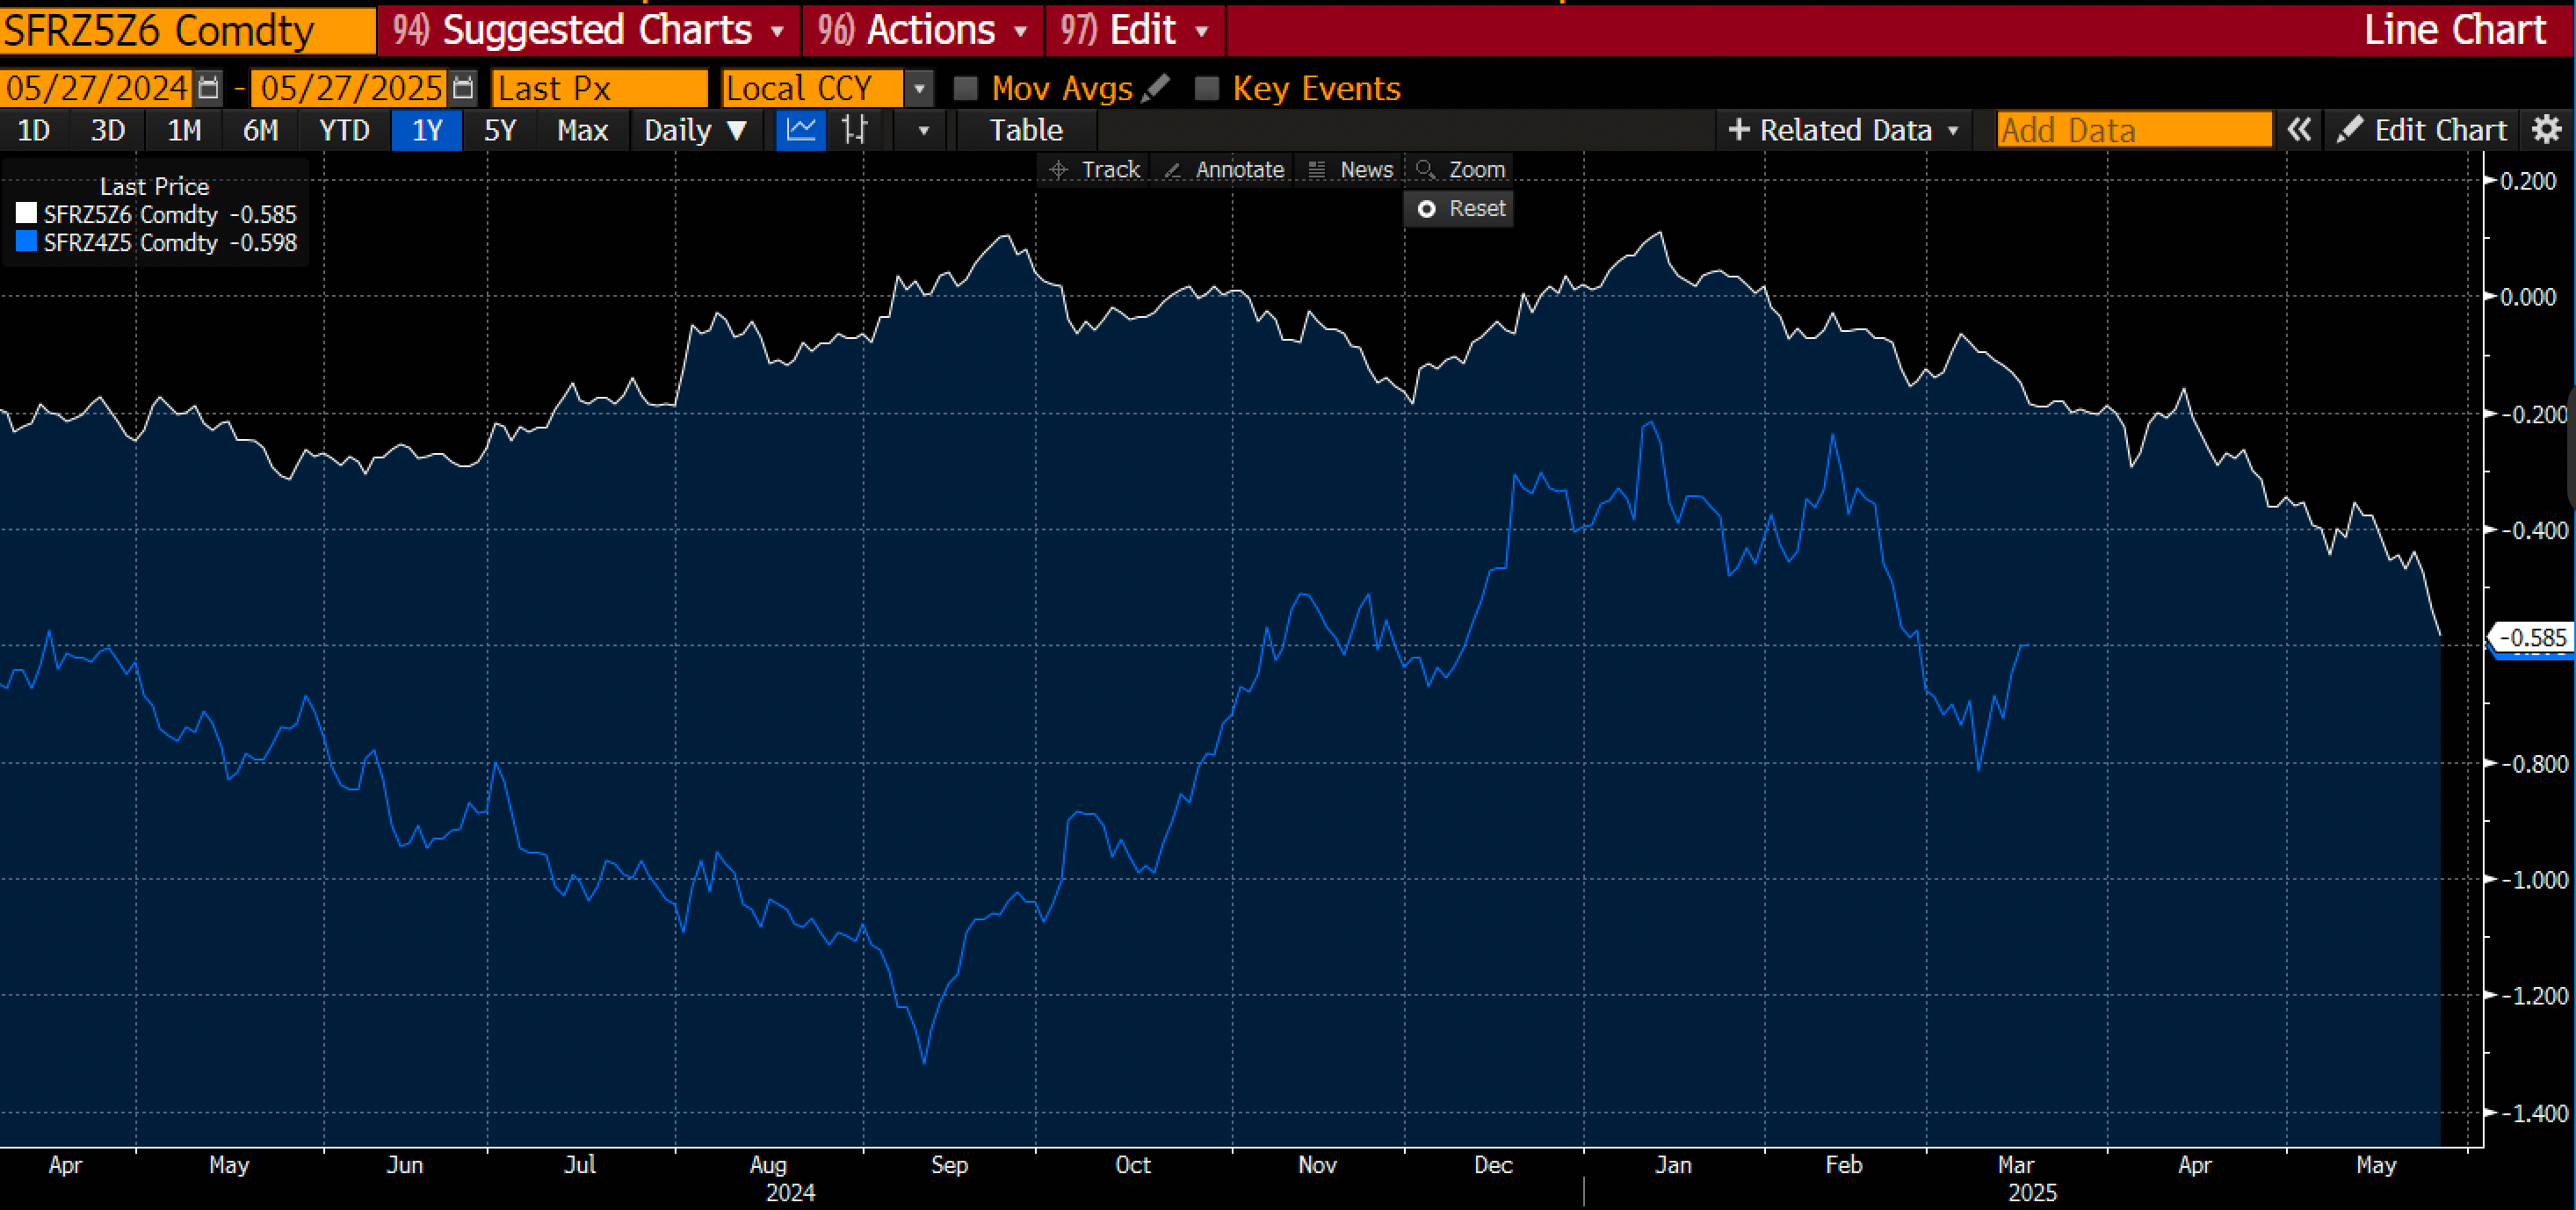Select the Reset radio button
This screenshot has height=1210, width=2576.
pos(1427,209)
